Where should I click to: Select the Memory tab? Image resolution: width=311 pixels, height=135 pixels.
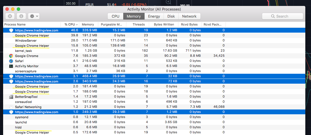click(134, 16)
